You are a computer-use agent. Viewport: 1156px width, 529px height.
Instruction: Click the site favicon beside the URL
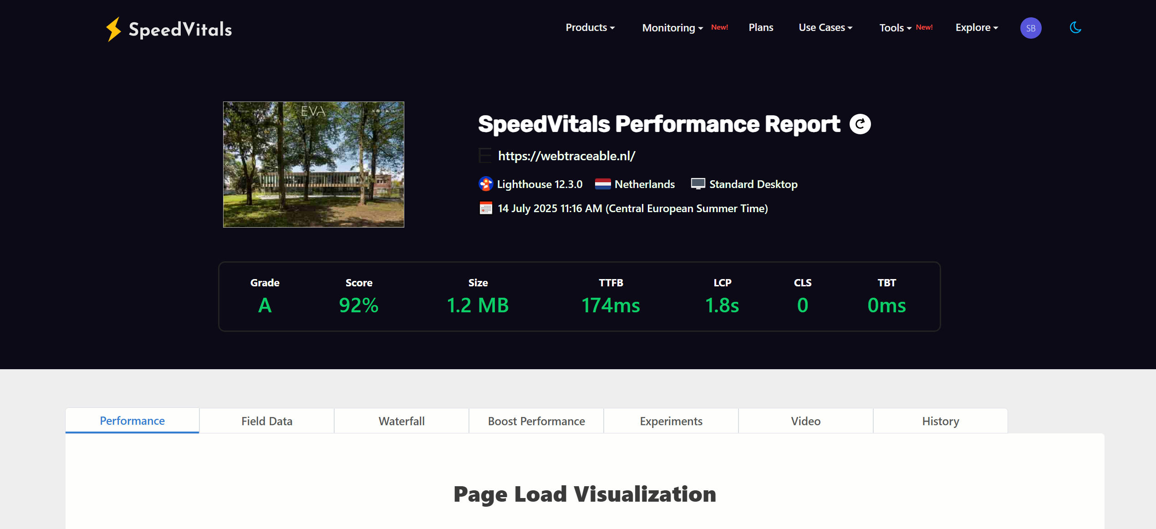[485, 156]
